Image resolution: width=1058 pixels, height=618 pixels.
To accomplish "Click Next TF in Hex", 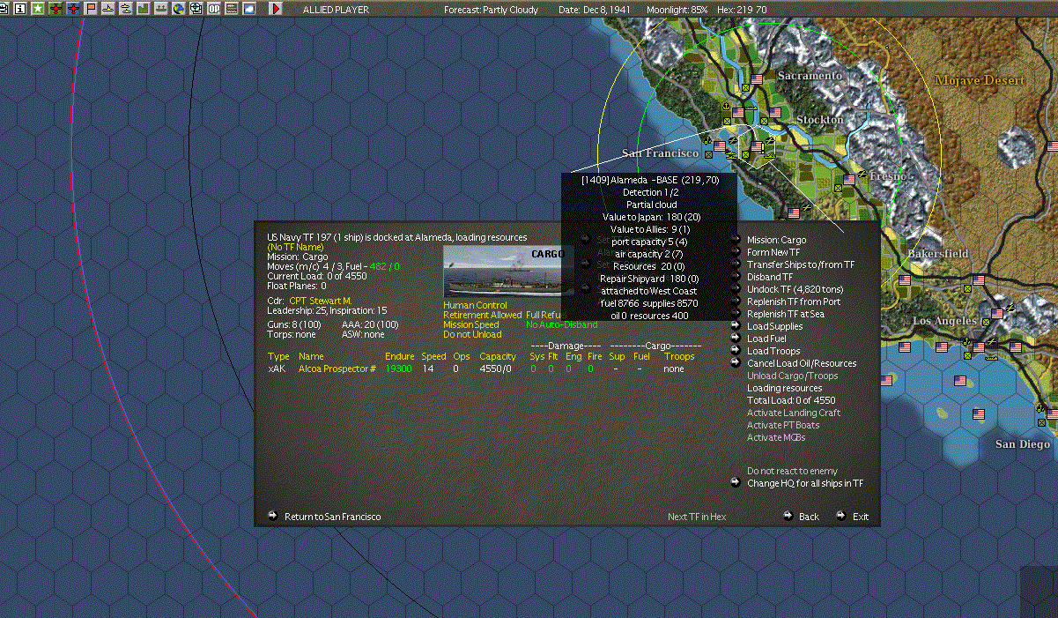I will pos(697,517).
